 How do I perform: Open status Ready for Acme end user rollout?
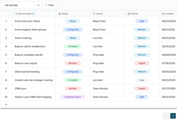[73, 21]
